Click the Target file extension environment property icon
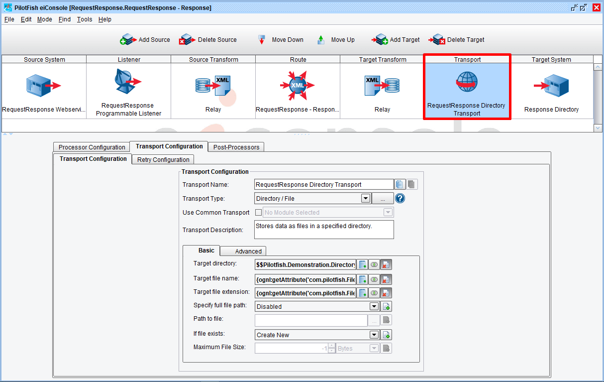 coord(363,293)
